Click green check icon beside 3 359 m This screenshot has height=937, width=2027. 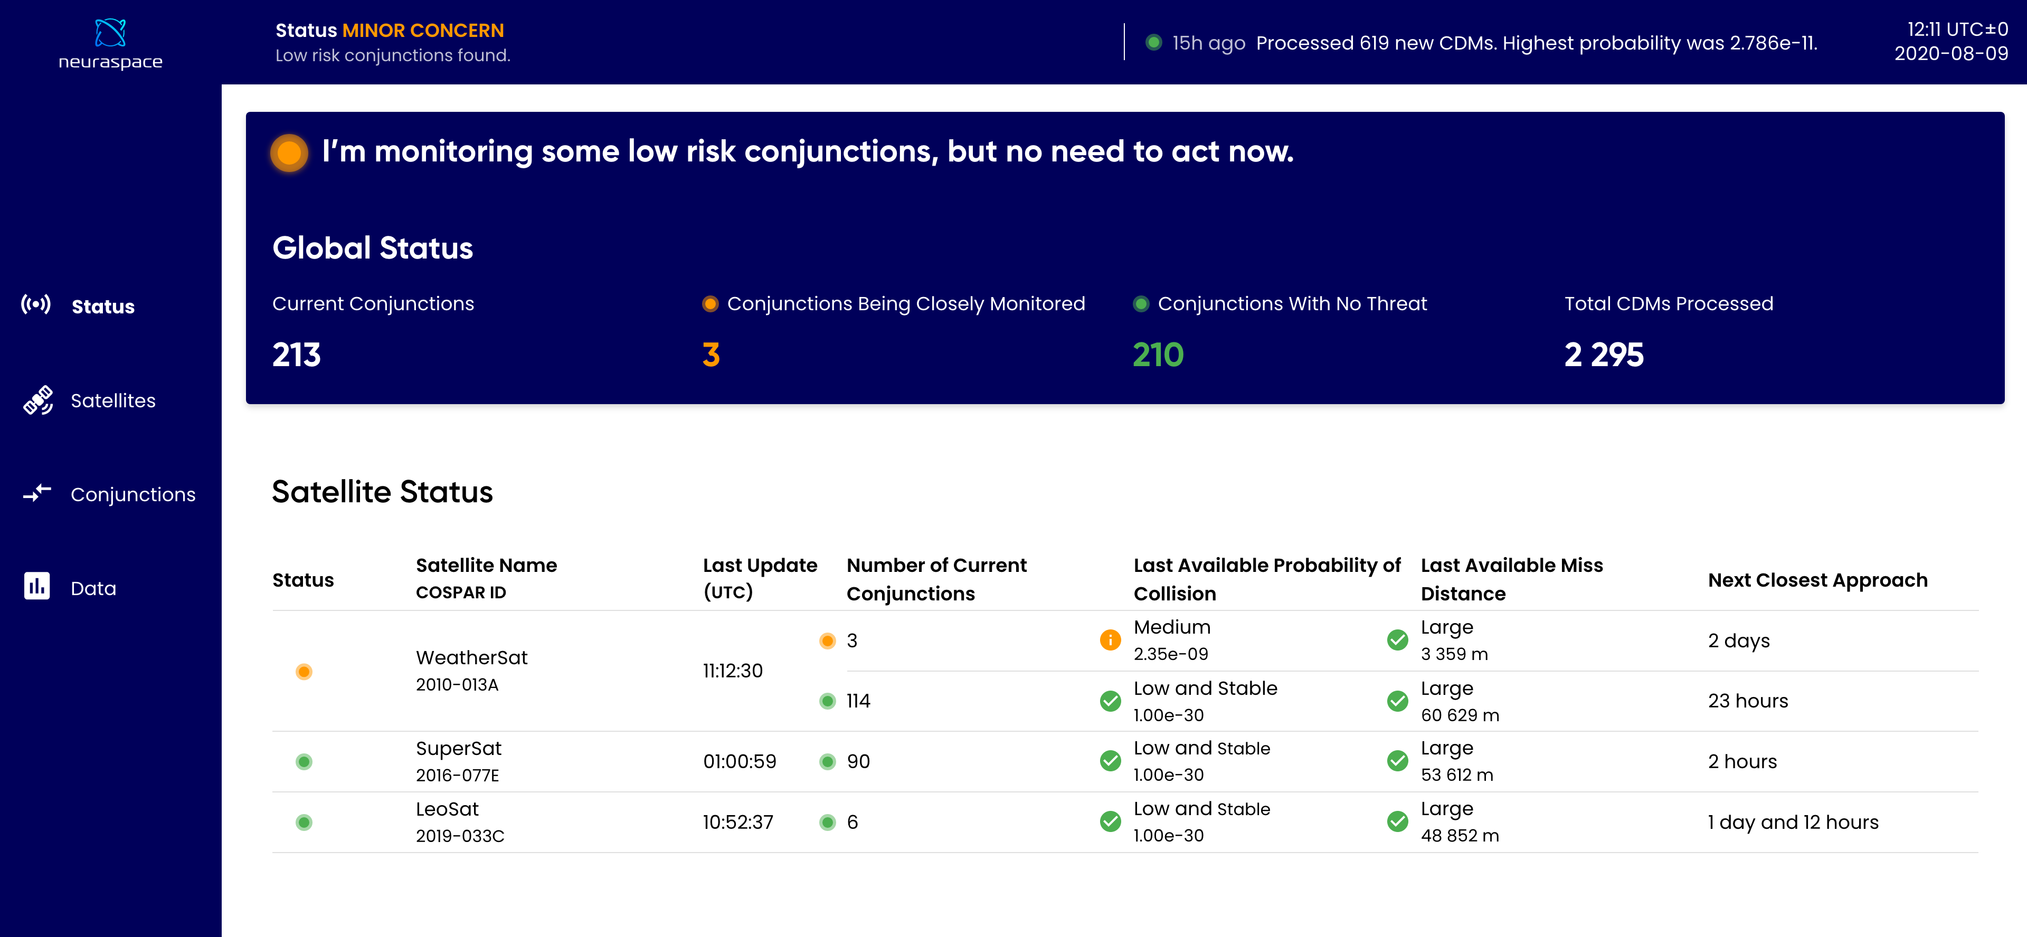pyautogui.click(x=1397, y=639)
